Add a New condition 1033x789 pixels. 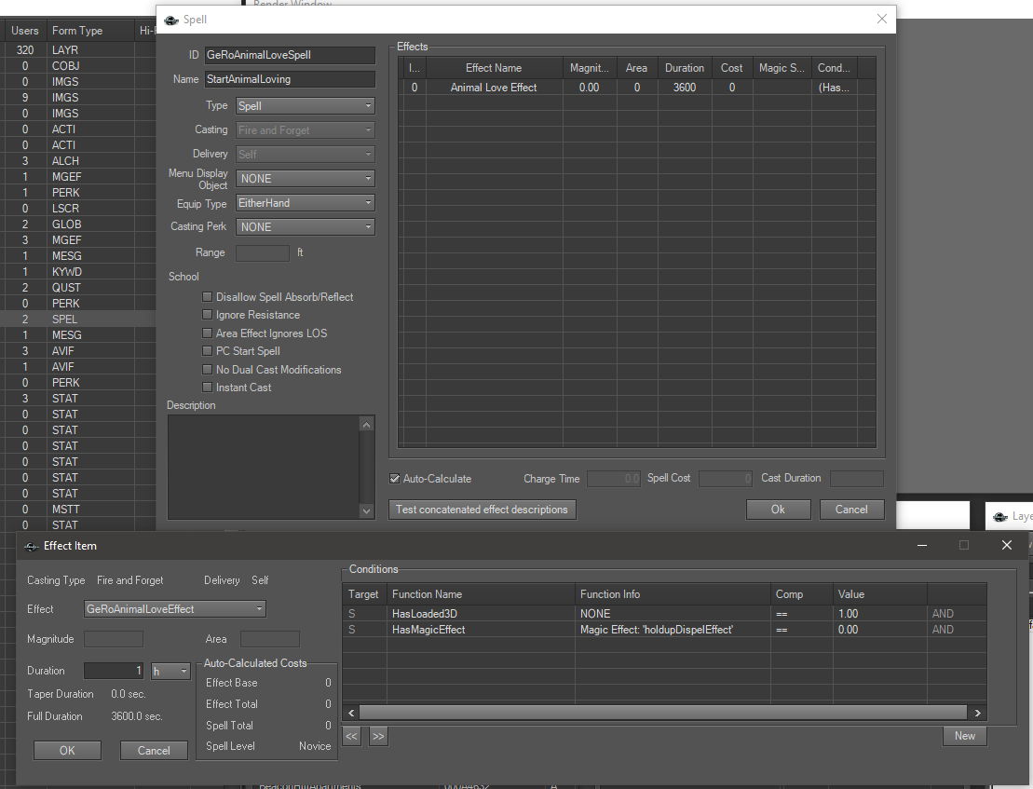point(964,736)
